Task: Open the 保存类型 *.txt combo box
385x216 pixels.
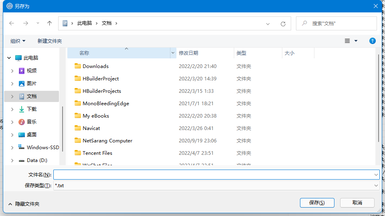Action: (x=216, y=186)
